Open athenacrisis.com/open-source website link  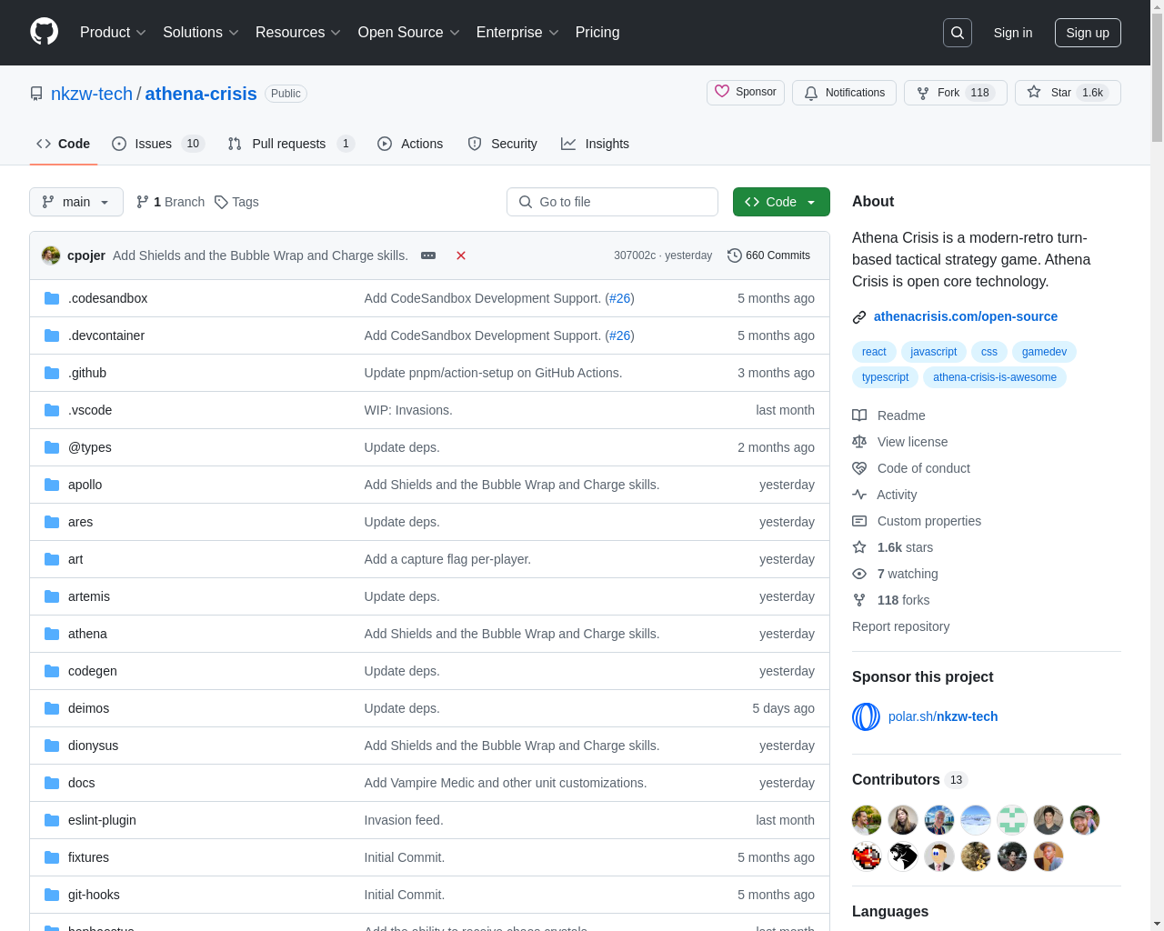click(x=966, y=316)
